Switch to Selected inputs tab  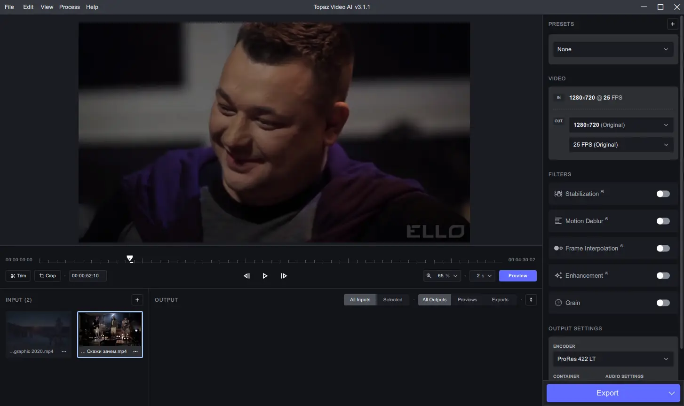pyautogui.click(x=393, y=300)
